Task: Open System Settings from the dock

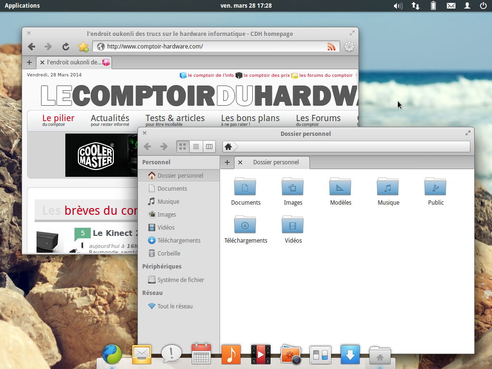Action: 320,354
